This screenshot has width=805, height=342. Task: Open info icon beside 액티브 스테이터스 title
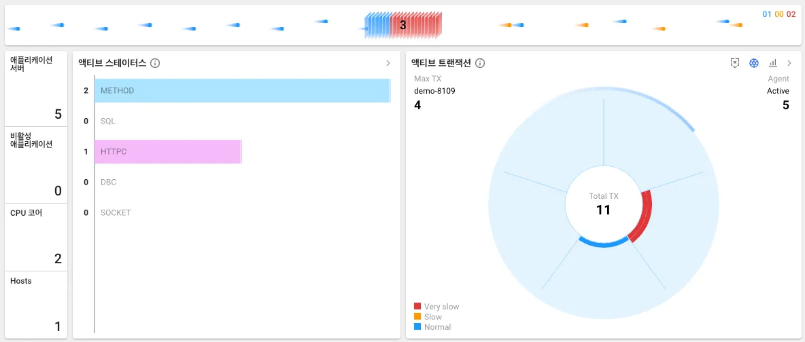[155, 63]
